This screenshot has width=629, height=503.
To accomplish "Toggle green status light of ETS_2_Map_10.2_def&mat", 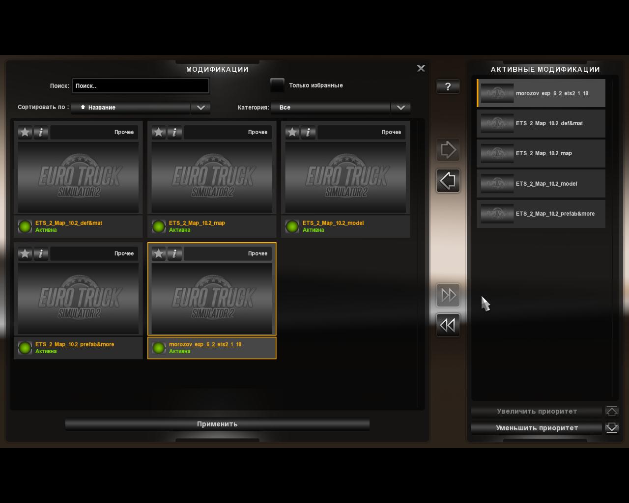I will (25, 226).
